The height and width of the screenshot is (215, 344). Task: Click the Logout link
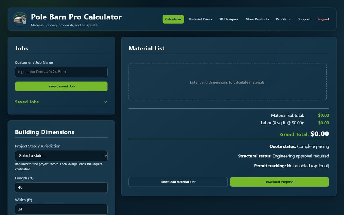[x=323, y=19]
